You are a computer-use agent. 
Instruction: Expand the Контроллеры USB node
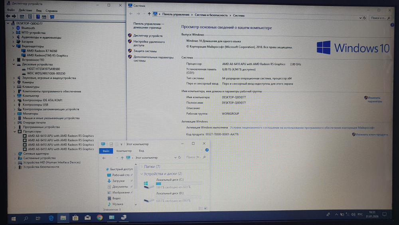pyautogui.click(x=14, y=105)
